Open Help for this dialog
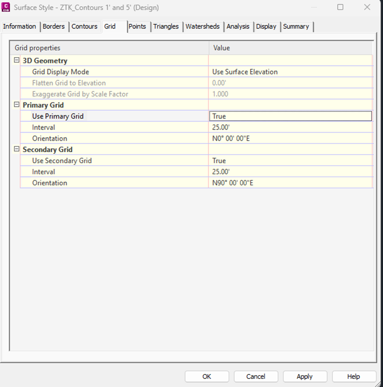Image resolution: width=383 pixels, height=387 pixels. [354, 377]
